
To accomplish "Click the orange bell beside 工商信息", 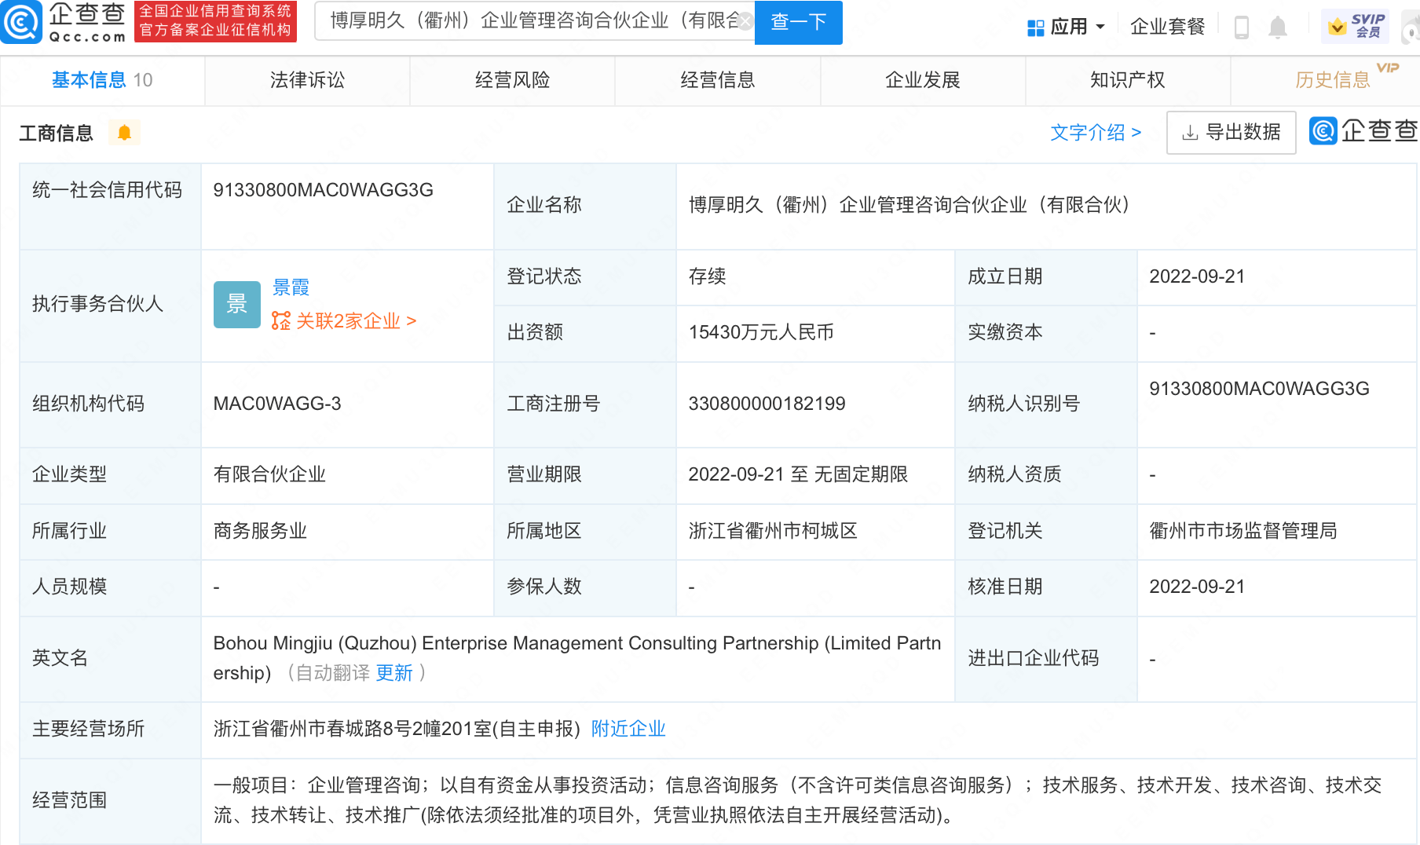I will click(124, 133).
